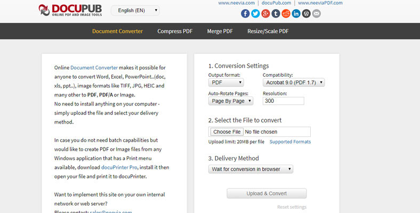Share the page on Facebook
Image resolution: width=420 pixels, height=213 pixels.
(245, 14)
